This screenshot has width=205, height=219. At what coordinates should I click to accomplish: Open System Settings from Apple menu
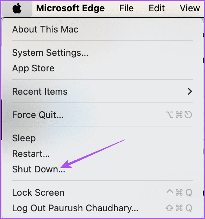(x=103, y=53)
